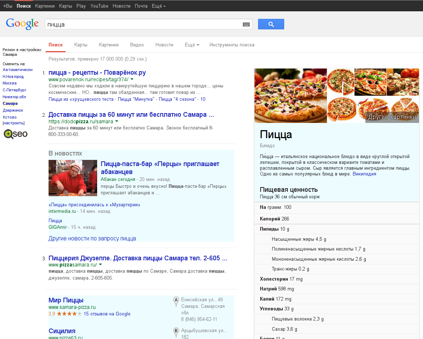Open Пиццерия Джузеппе result
Screen dimensions: 423x339
click(138, 258)
